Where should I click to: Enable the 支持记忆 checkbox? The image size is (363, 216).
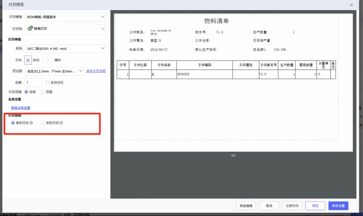click(x=48, y=82)
